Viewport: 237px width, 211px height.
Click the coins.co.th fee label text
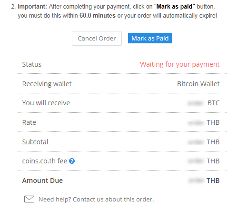pyautogui.click(x=45, y=161)
